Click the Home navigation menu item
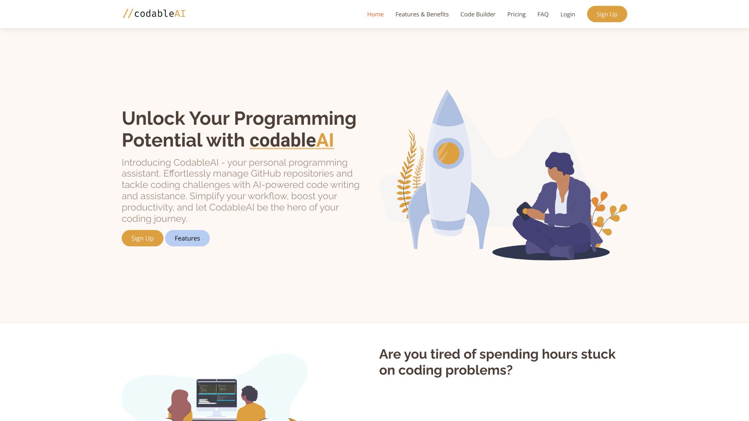This screenshot has width=749, height=421. coord(375,14)
